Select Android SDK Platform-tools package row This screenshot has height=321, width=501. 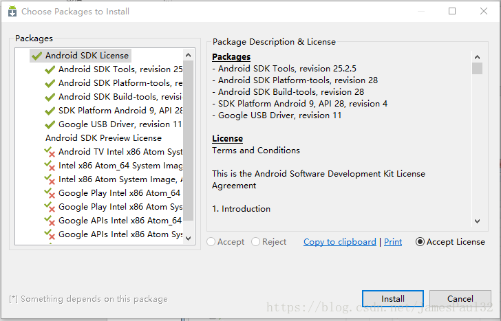[114, 83]
